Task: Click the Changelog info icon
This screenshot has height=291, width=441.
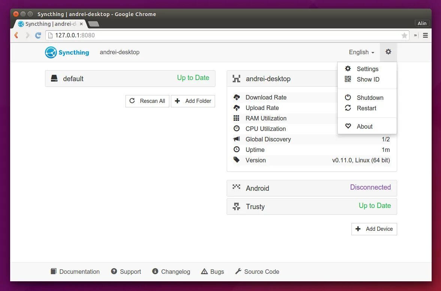Action: (x=155, y=271)
